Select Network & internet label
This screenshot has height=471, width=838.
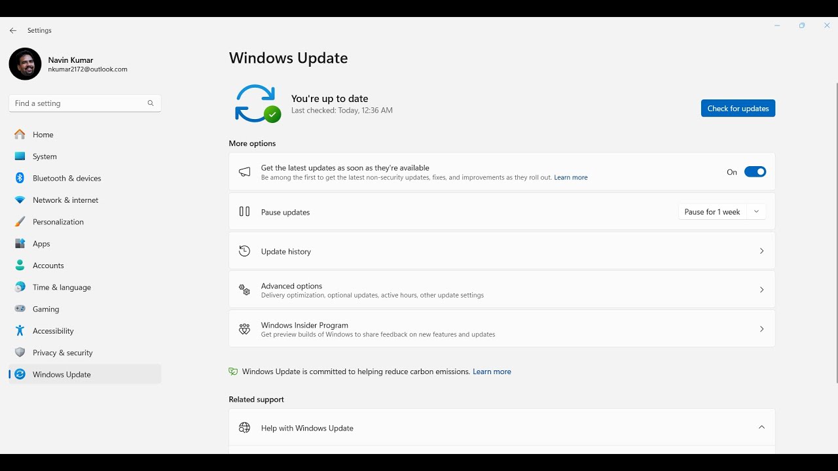(65, 200)
